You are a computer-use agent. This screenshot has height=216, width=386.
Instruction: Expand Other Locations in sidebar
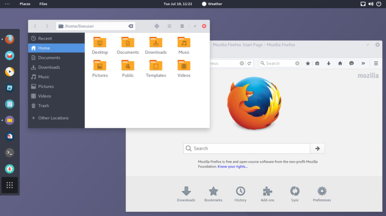(56, 118)
